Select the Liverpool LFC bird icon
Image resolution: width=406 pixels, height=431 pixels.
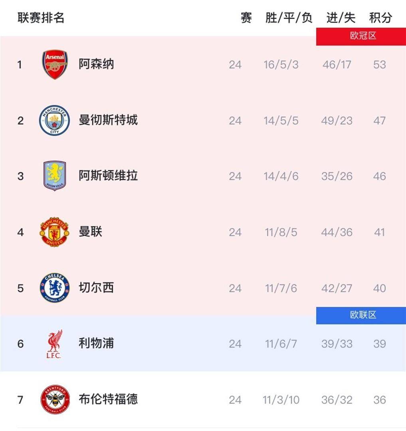[x=54, y=344]
